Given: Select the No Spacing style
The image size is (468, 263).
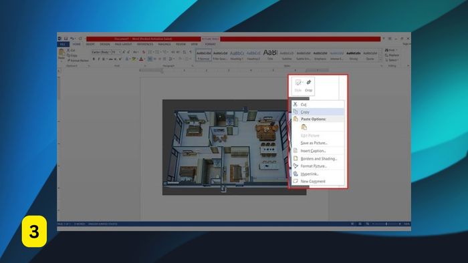Looking at the screenshot, I should click(220, 55).
